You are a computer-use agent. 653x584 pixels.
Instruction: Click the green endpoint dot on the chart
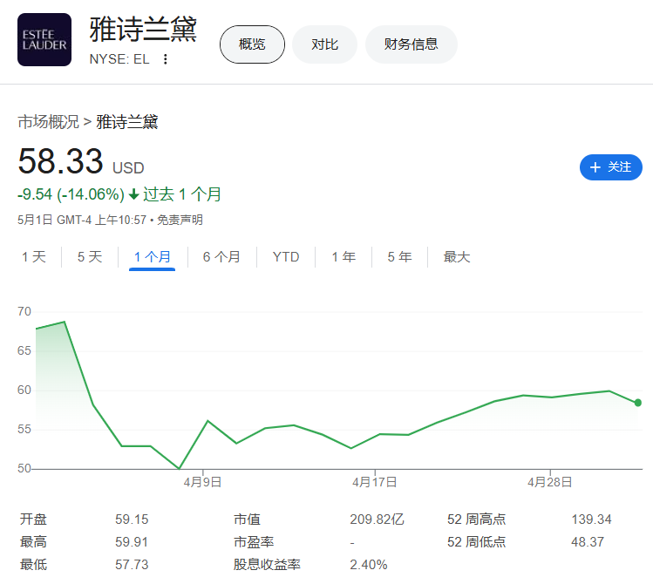[637, 403]
